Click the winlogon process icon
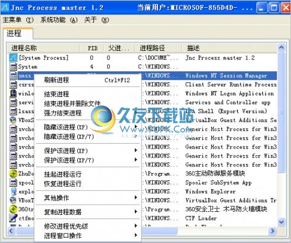Image resolution: width=291 pixels, height=243 pixels. (x=13, y=93)
